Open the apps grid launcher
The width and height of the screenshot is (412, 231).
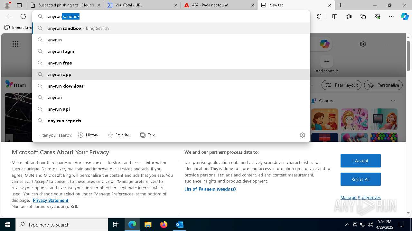pos(15,44)
